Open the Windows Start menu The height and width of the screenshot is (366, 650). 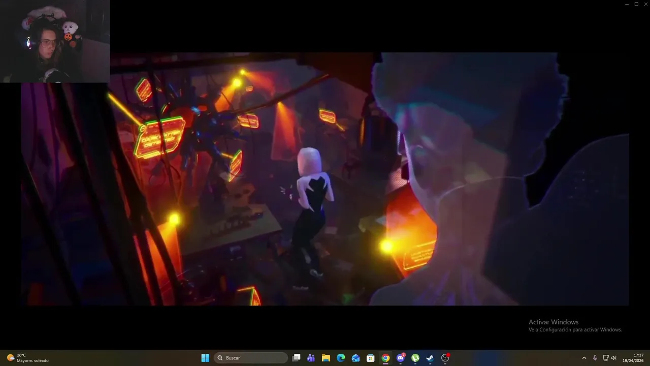coord(205,358)
